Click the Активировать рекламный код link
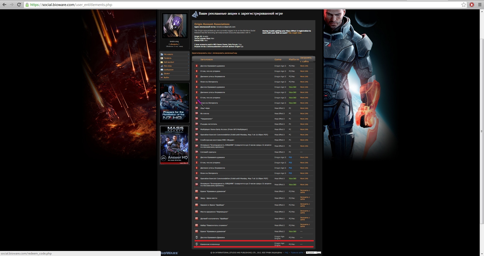The height and width of the screenshot is (256, 484). pyautogui.click(x=225, y=53)
